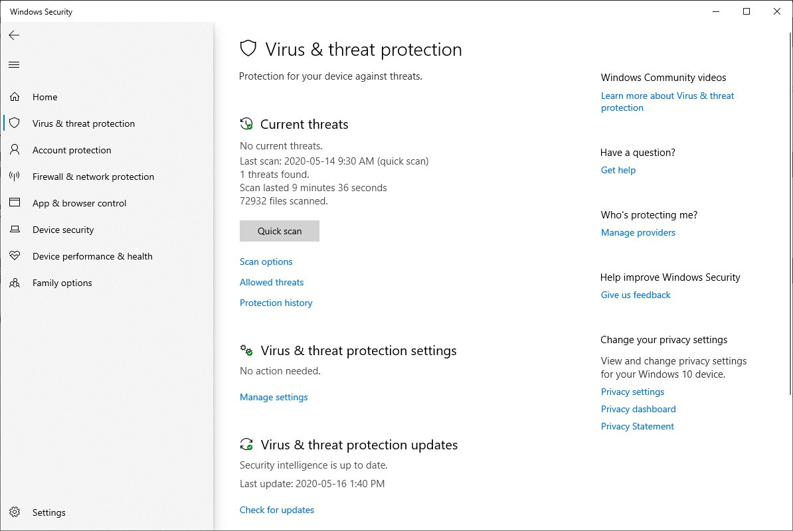Click the Device security laptop icon
The width and height of the screenshot is (793, 531).
[x=15, y=229]
